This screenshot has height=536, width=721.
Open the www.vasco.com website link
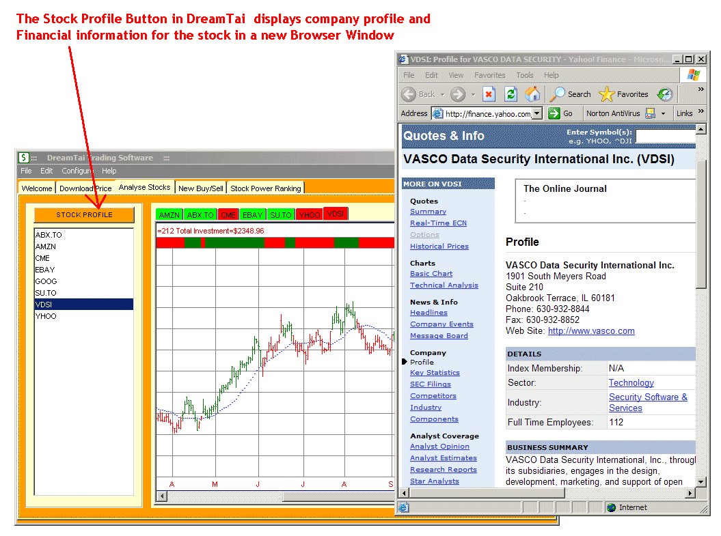click(x=591, y=331)
